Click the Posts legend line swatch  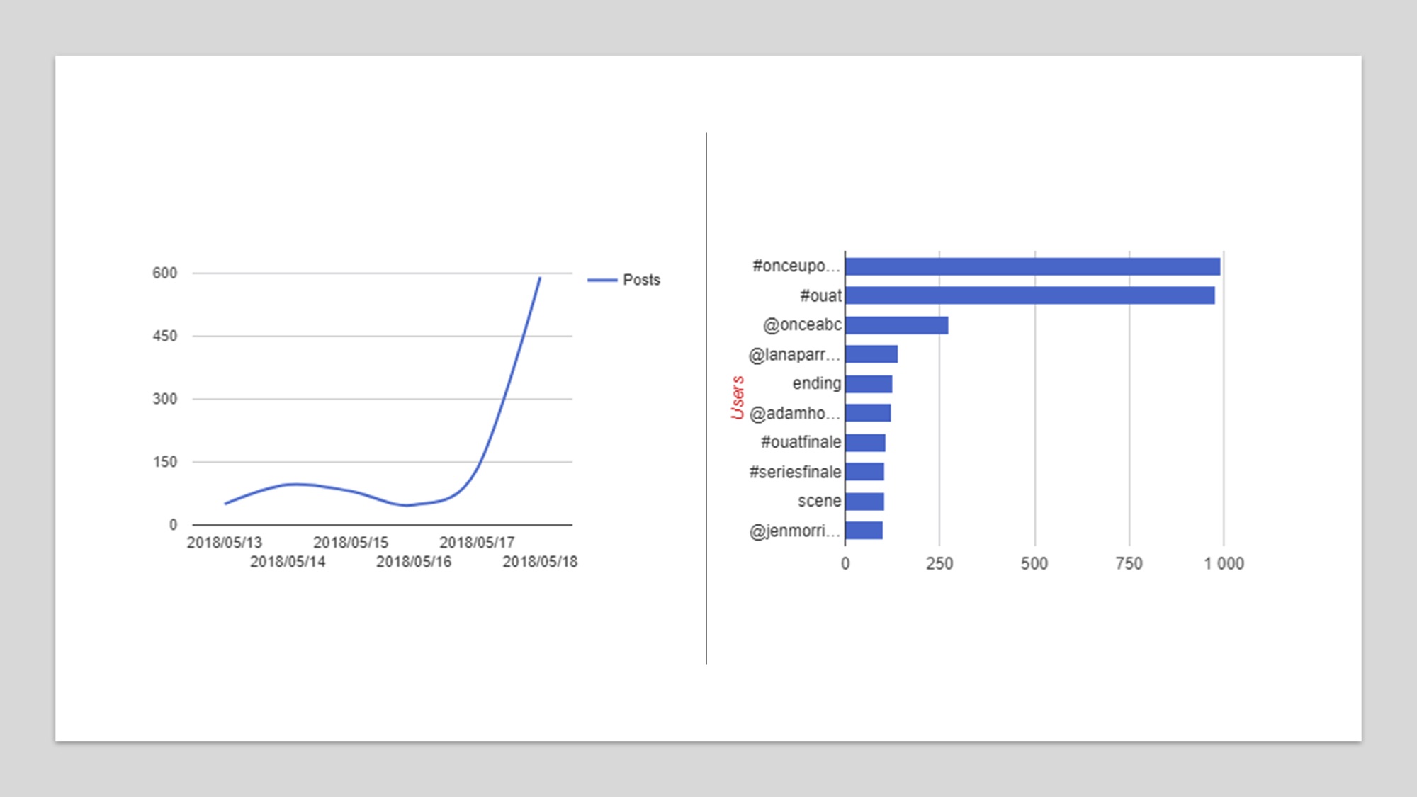tap(602, 281)
